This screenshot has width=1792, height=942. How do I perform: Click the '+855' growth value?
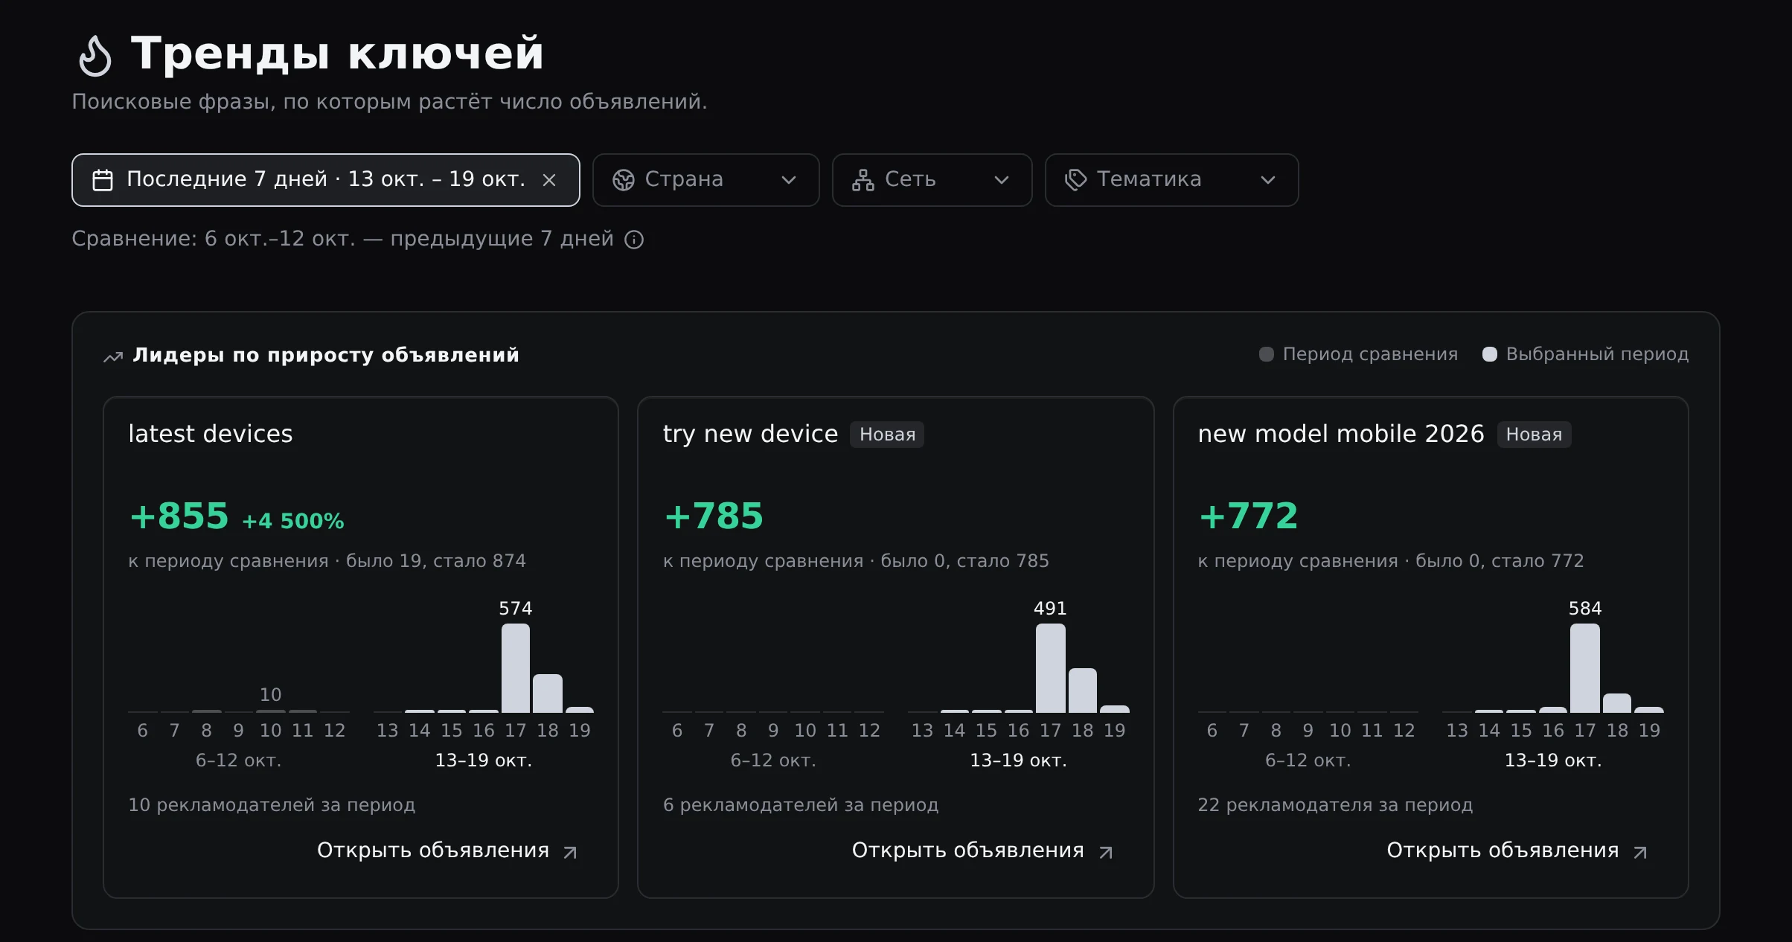(x=179, y=516)
